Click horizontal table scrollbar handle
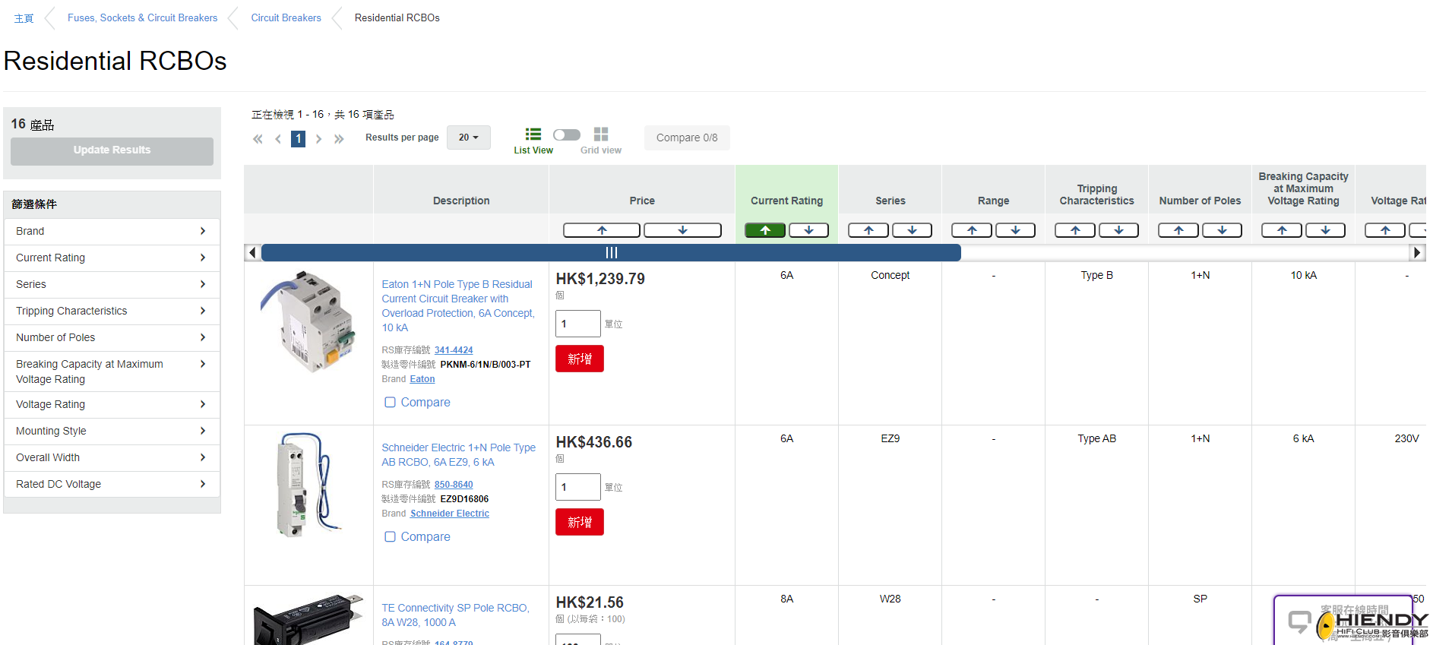1433x645 pixels. (x=611, y=253)
